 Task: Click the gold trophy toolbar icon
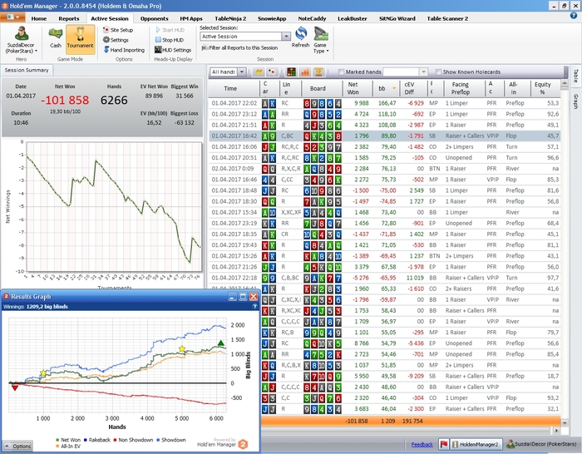tap(318, 72)
